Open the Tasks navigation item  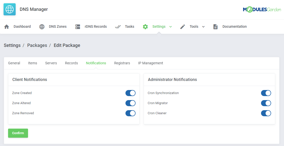[x=130, y=26]
